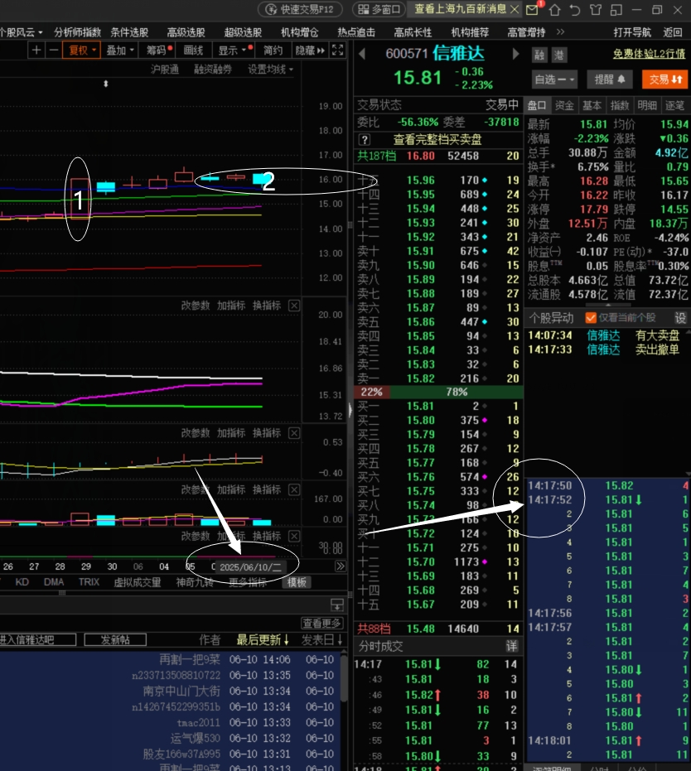Open 多窗口 multi-window selector

click(x=379, y=9)
